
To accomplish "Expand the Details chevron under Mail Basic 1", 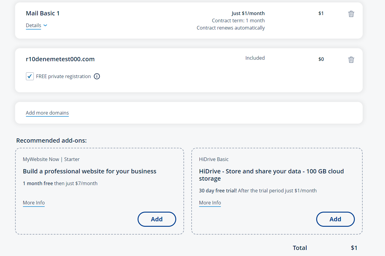I will [45, 26].
